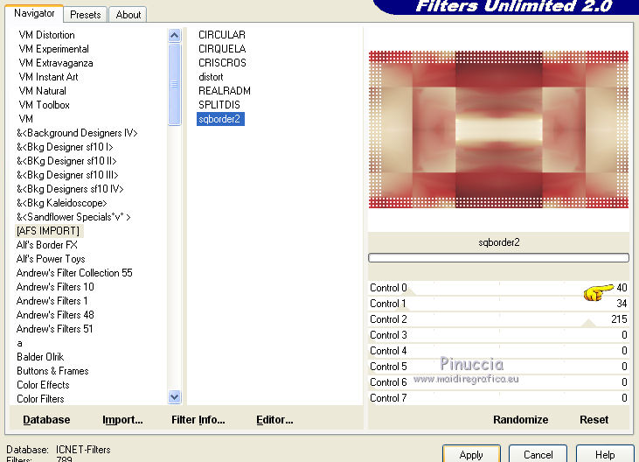Click the category list scroll down arrow
Viewport: 639px width, 462px height.
point(175,396)
